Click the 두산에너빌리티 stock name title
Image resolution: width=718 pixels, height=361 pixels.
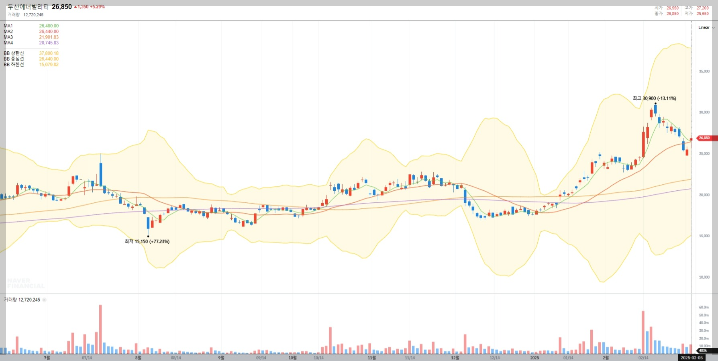pos(28,7)
